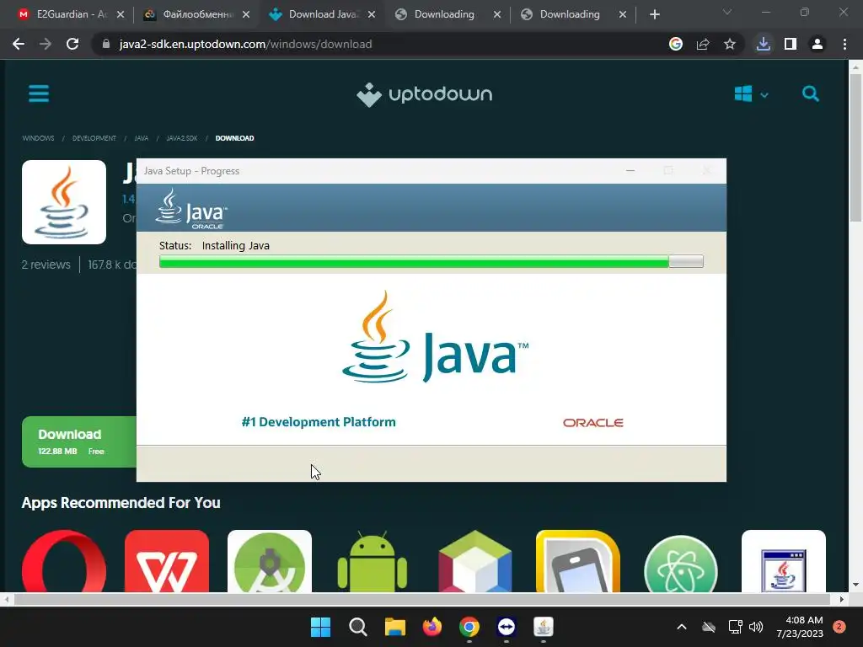The image size is (863, 647).
Task: Open the WPS Office recommended app
Action: pos(167,561)
